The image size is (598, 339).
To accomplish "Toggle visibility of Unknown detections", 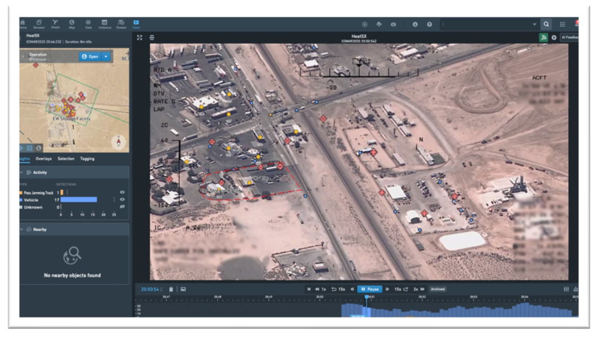I will (122, 207).
